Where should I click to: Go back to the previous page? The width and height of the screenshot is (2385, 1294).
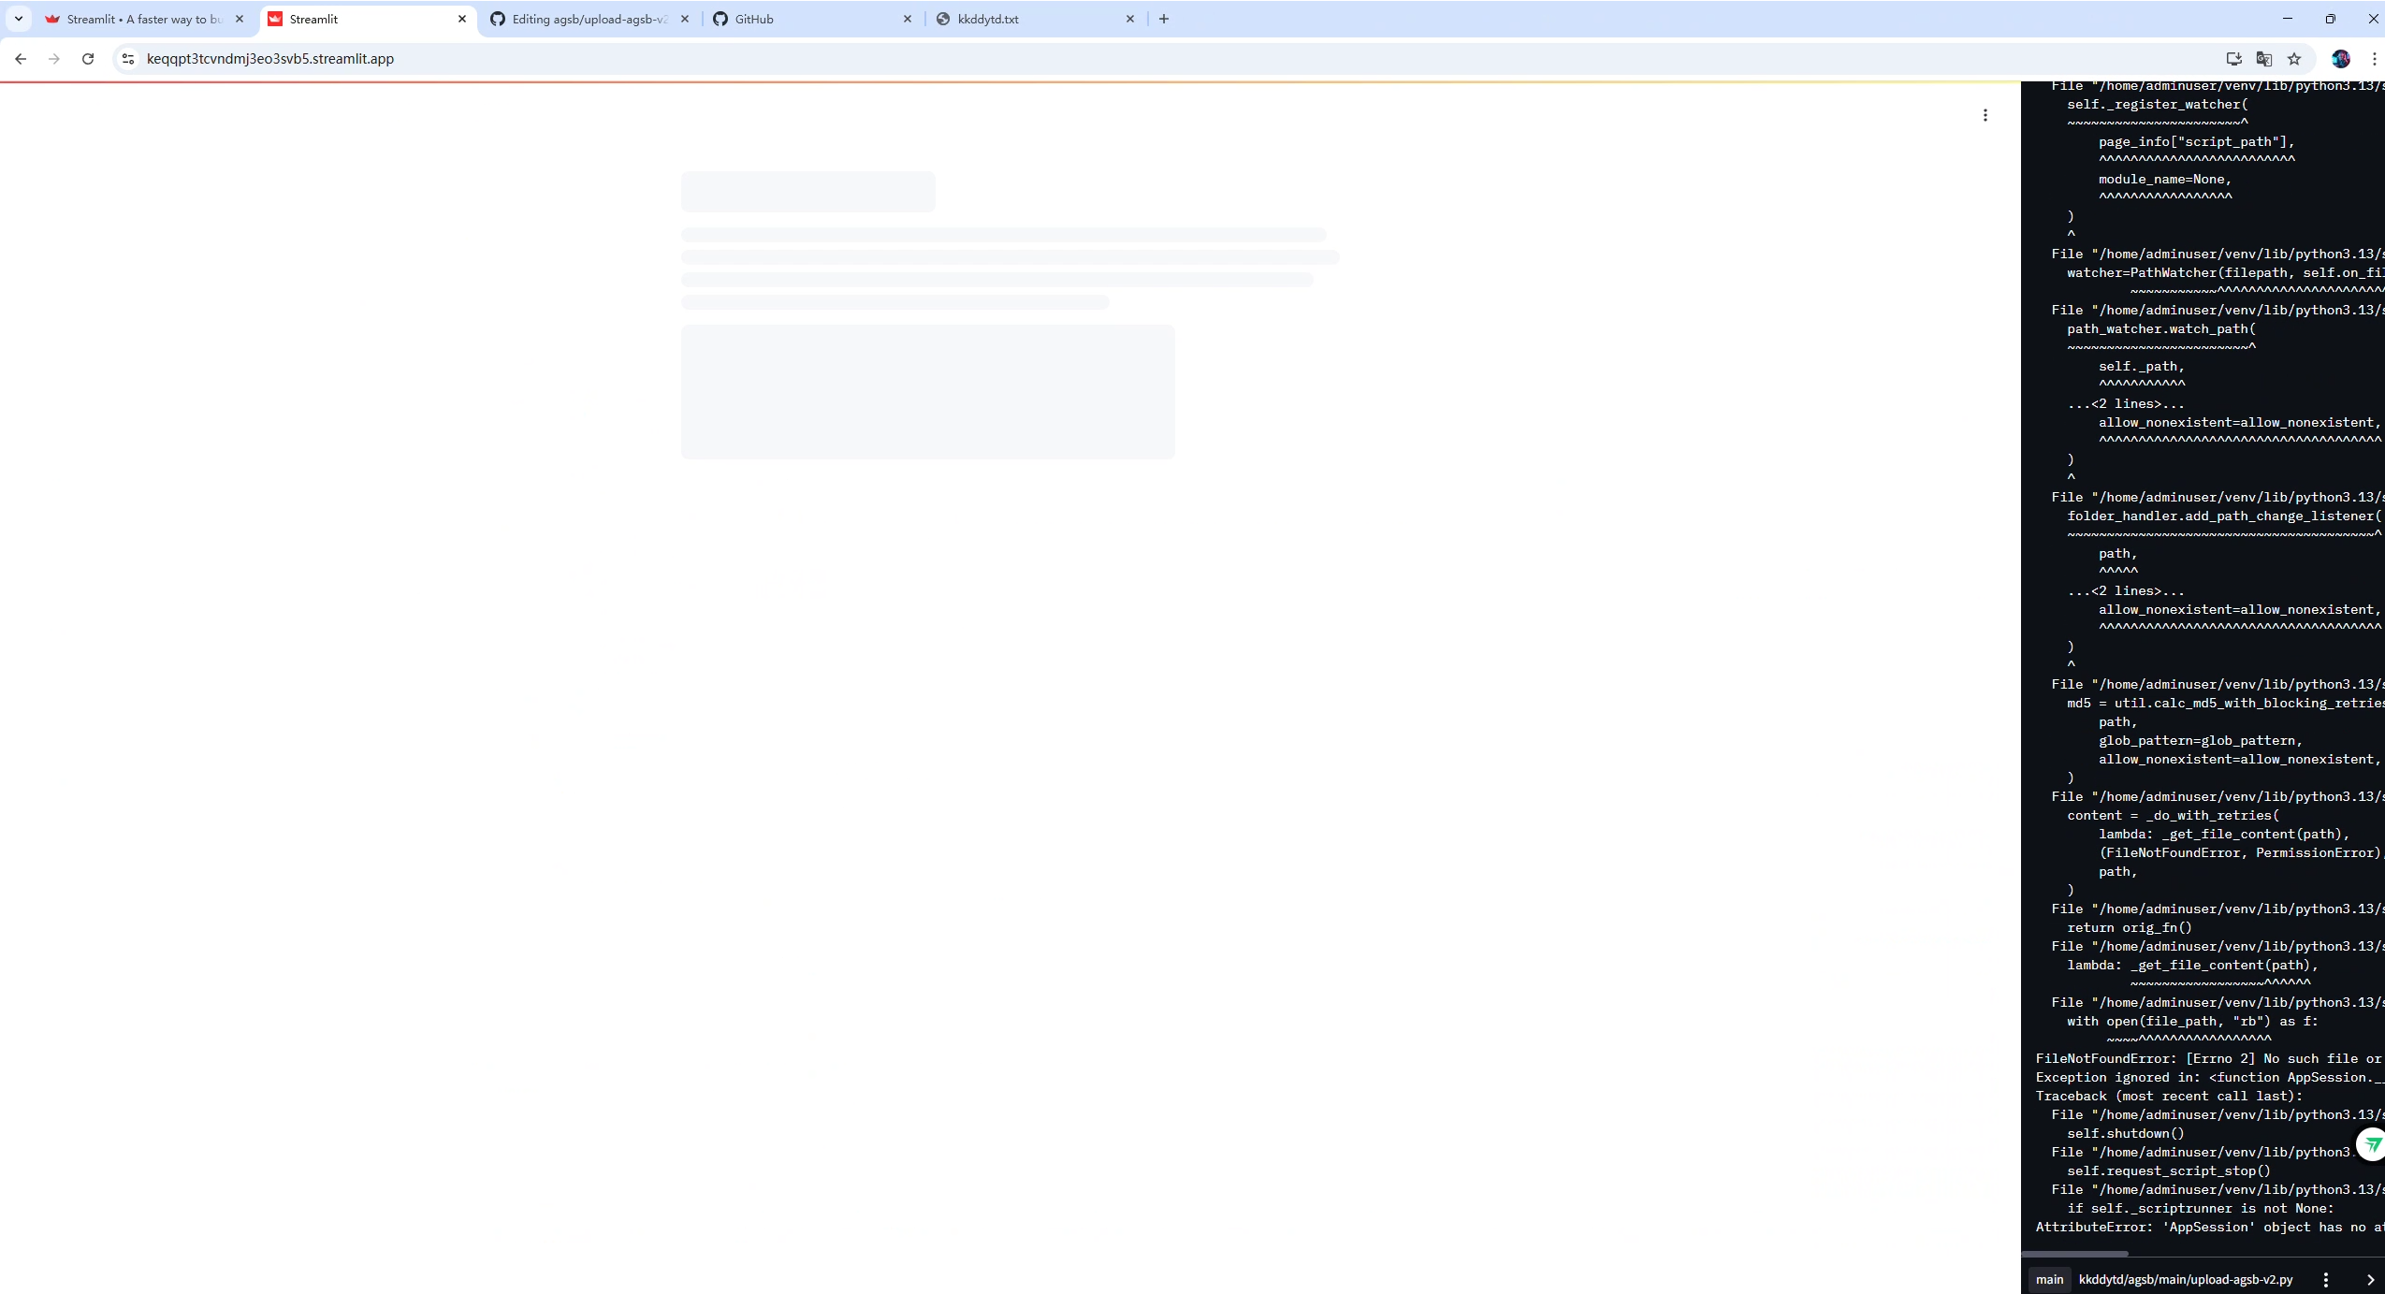pyautogui.click(x=21, y=58)
